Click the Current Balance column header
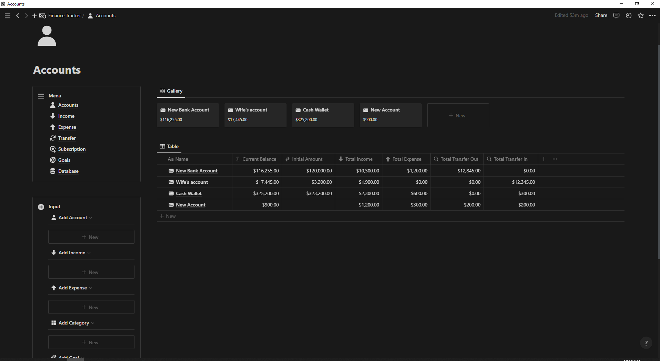Viewport: 660px width, 361px height. tap(257, 159)
